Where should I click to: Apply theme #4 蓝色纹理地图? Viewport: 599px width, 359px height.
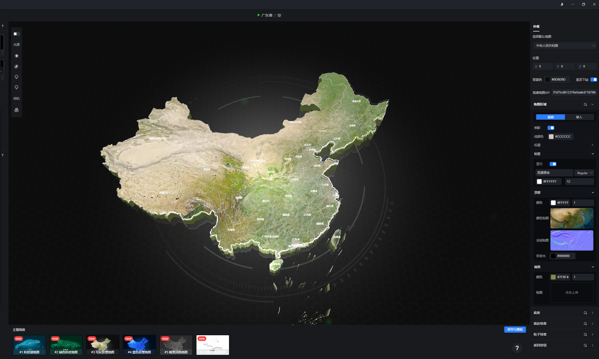click(139, 345)
